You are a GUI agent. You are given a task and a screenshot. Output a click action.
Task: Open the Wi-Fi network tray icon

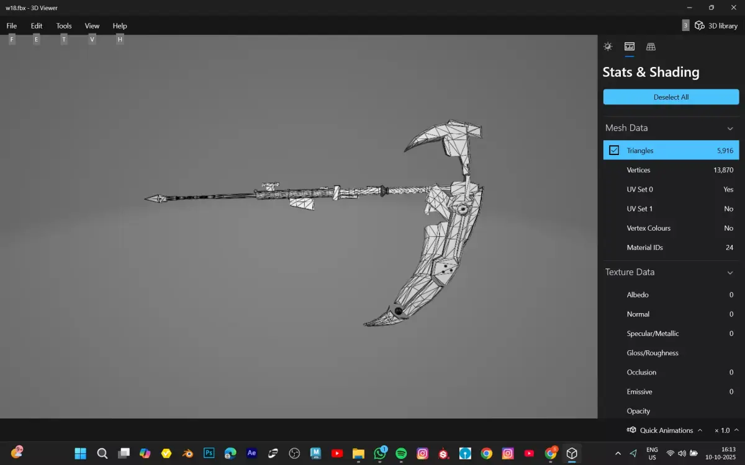[x=670, y=453]
